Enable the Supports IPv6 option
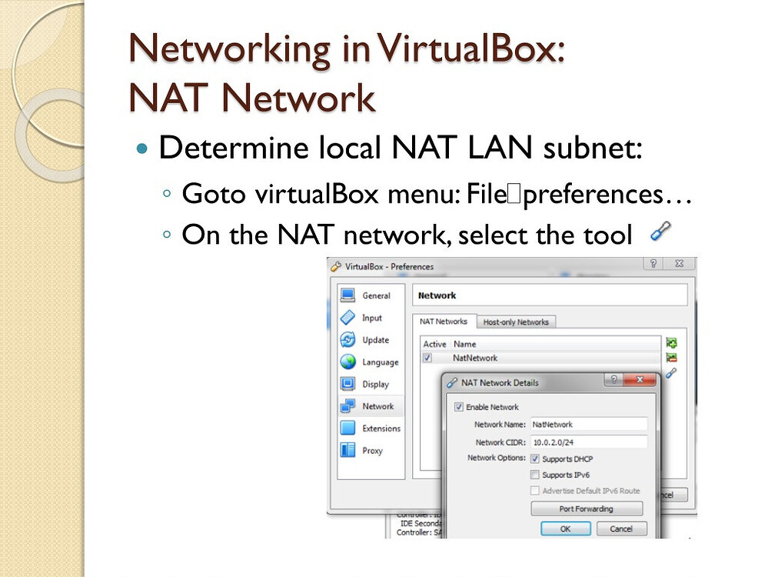Image resolution: width=768 pixels, height=577 pixels. click(x=535, y=475)
